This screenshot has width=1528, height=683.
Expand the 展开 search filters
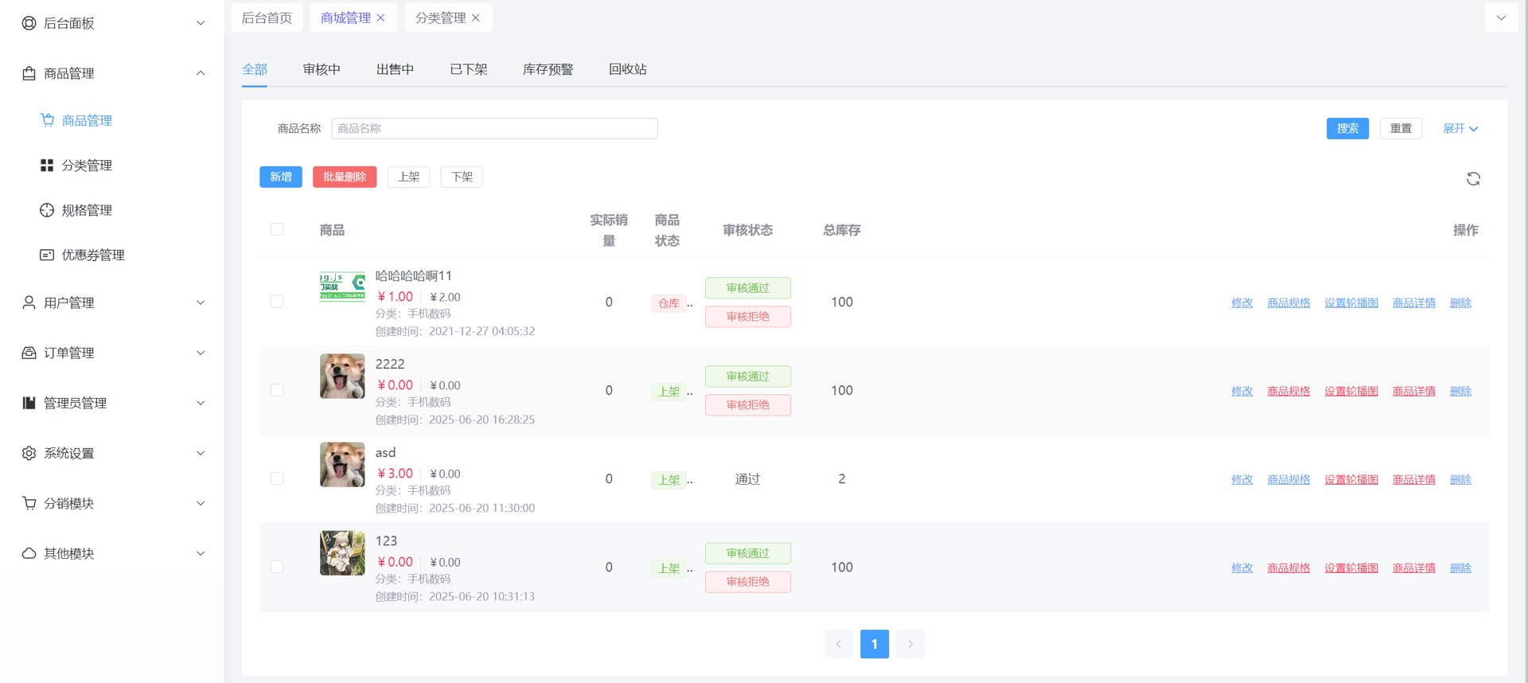[x=1460, y=128]
